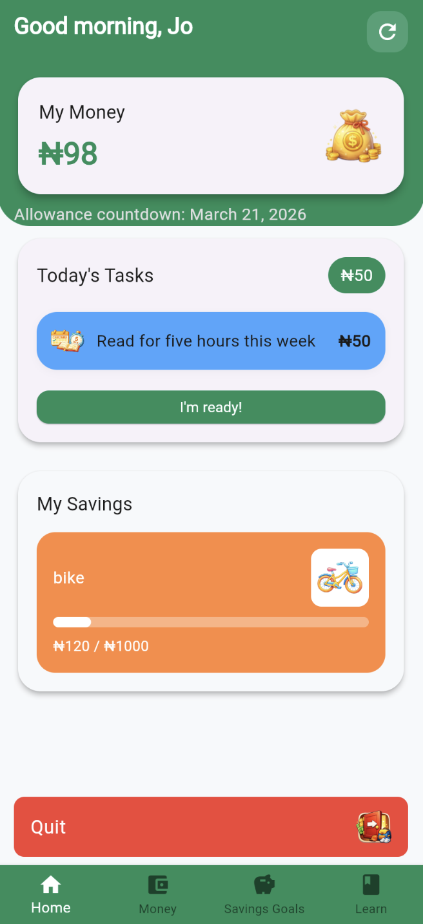Select the book icon for Learn
The width and height of the screenshot is (423, 924).
point(371,884)
